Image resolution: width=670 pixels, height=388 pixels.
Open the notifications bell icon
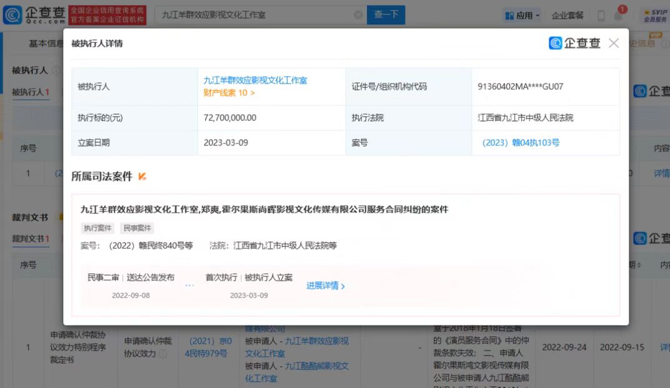tap(618, 16)
